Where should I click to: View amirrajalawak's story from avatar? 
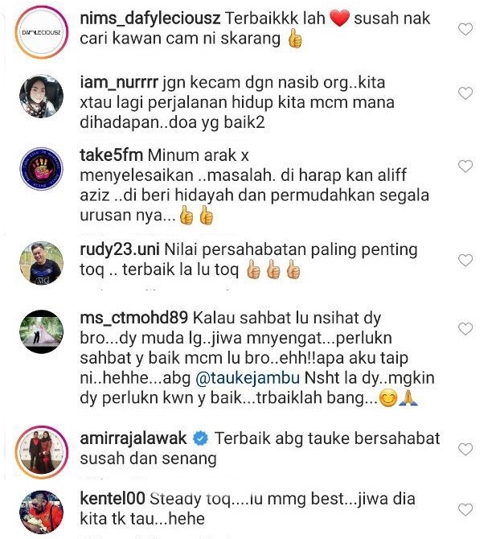tap(42, 452)
